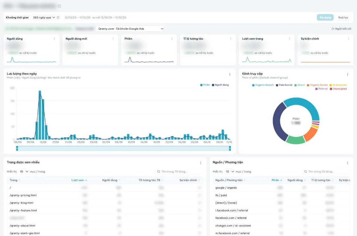Click the left handle of the chart zoom slider

(17, 149)
